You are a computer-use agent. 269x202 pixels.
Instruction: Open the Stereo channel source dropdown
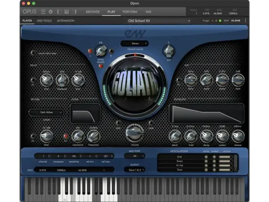[x=134, y=44]
